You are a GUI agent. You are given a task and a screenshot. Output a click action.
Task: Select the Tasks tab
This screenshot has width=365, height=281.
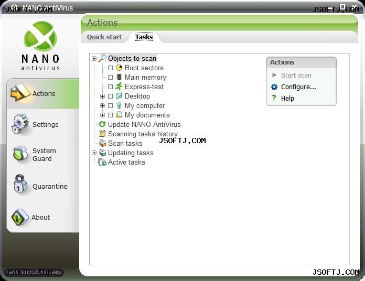click(x=144, y=37)
